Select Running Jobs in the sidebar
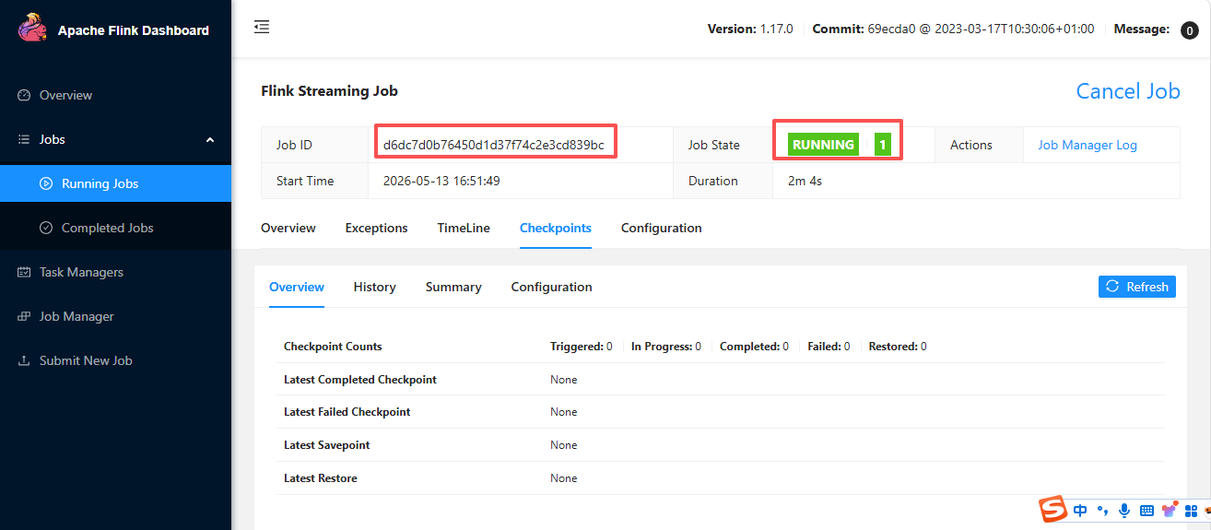The height and width of the screenshot is (530, 1211). coord(115,183)
